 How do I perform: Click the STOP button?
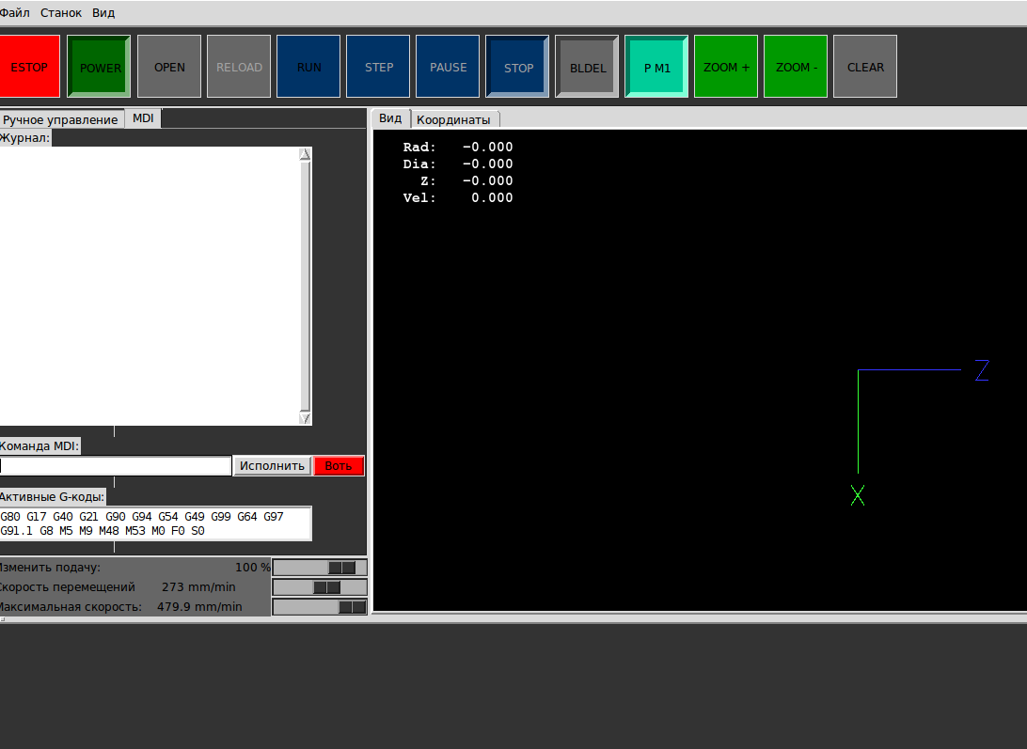click(x=517, y=66)
